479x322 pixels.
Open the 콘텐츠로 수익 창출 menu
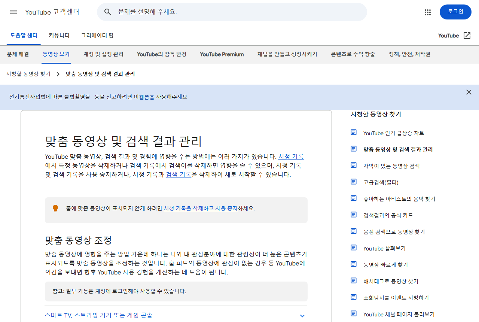tap(353, 54)
